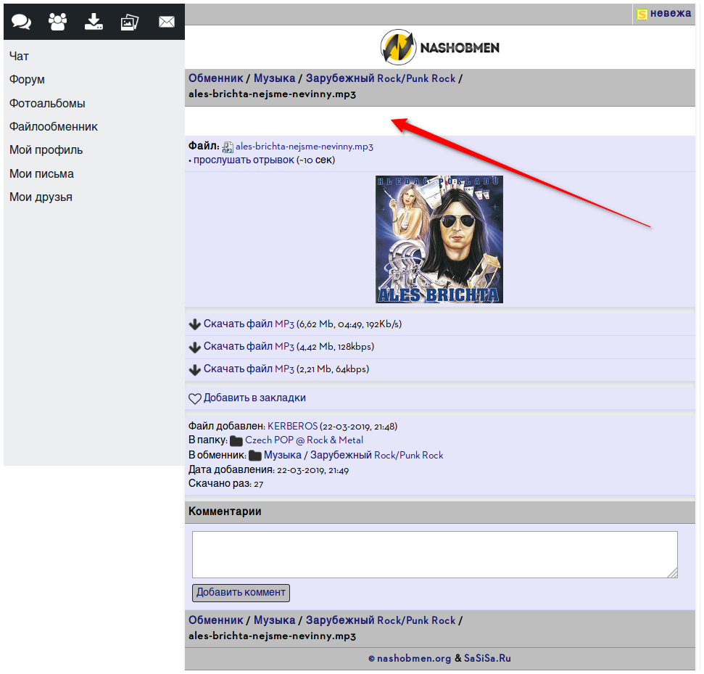Click Музыка in 'В обменник' row
The image size is (704, 674).
(283, 455)
